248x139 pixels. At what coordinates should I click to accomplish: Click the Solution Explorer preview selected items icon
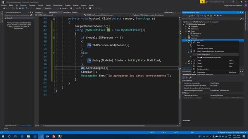pyautogui.click(x=220, y=15)
